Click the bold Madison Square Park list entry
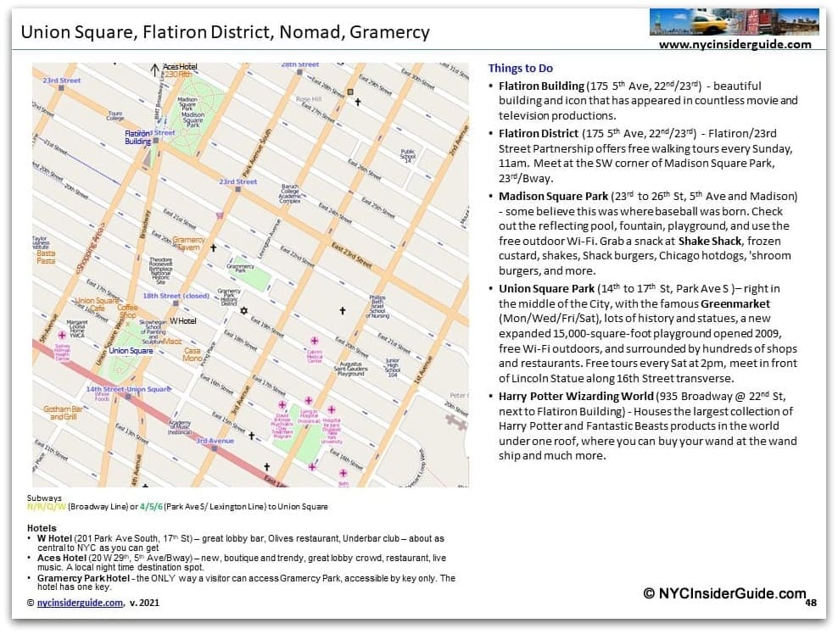This screenshot has height=634, width=838. pos(553,196)
